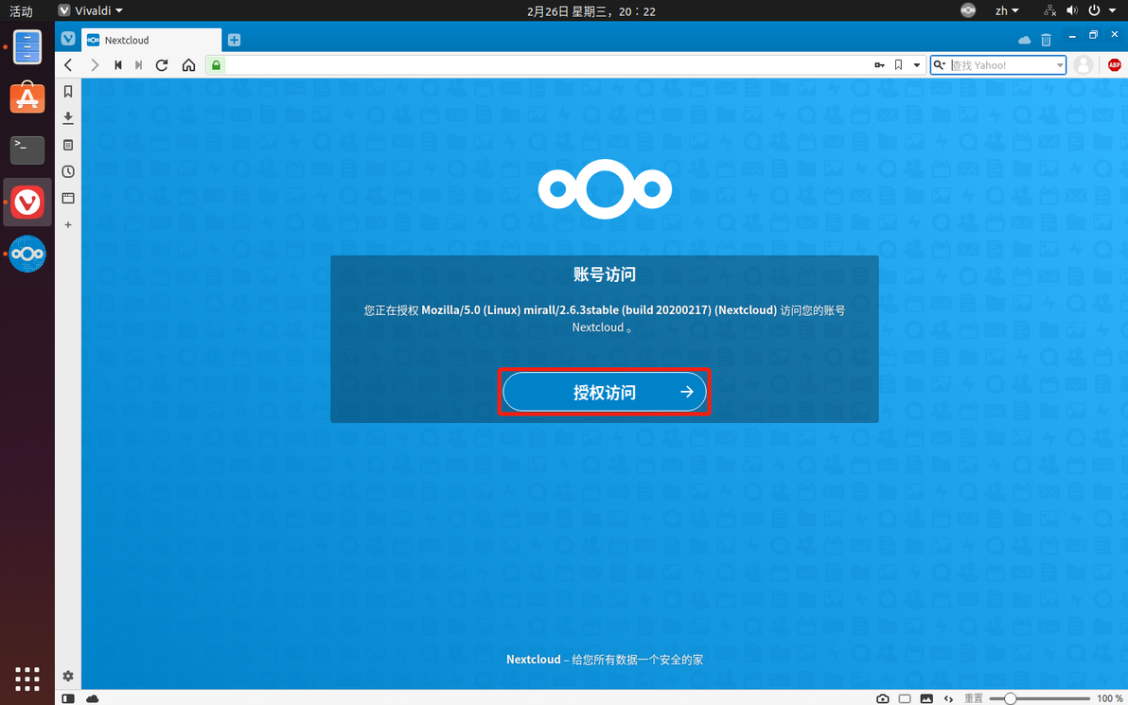Open the 活动 activities overview
The image size is (1128, 705).
point(21,10)
